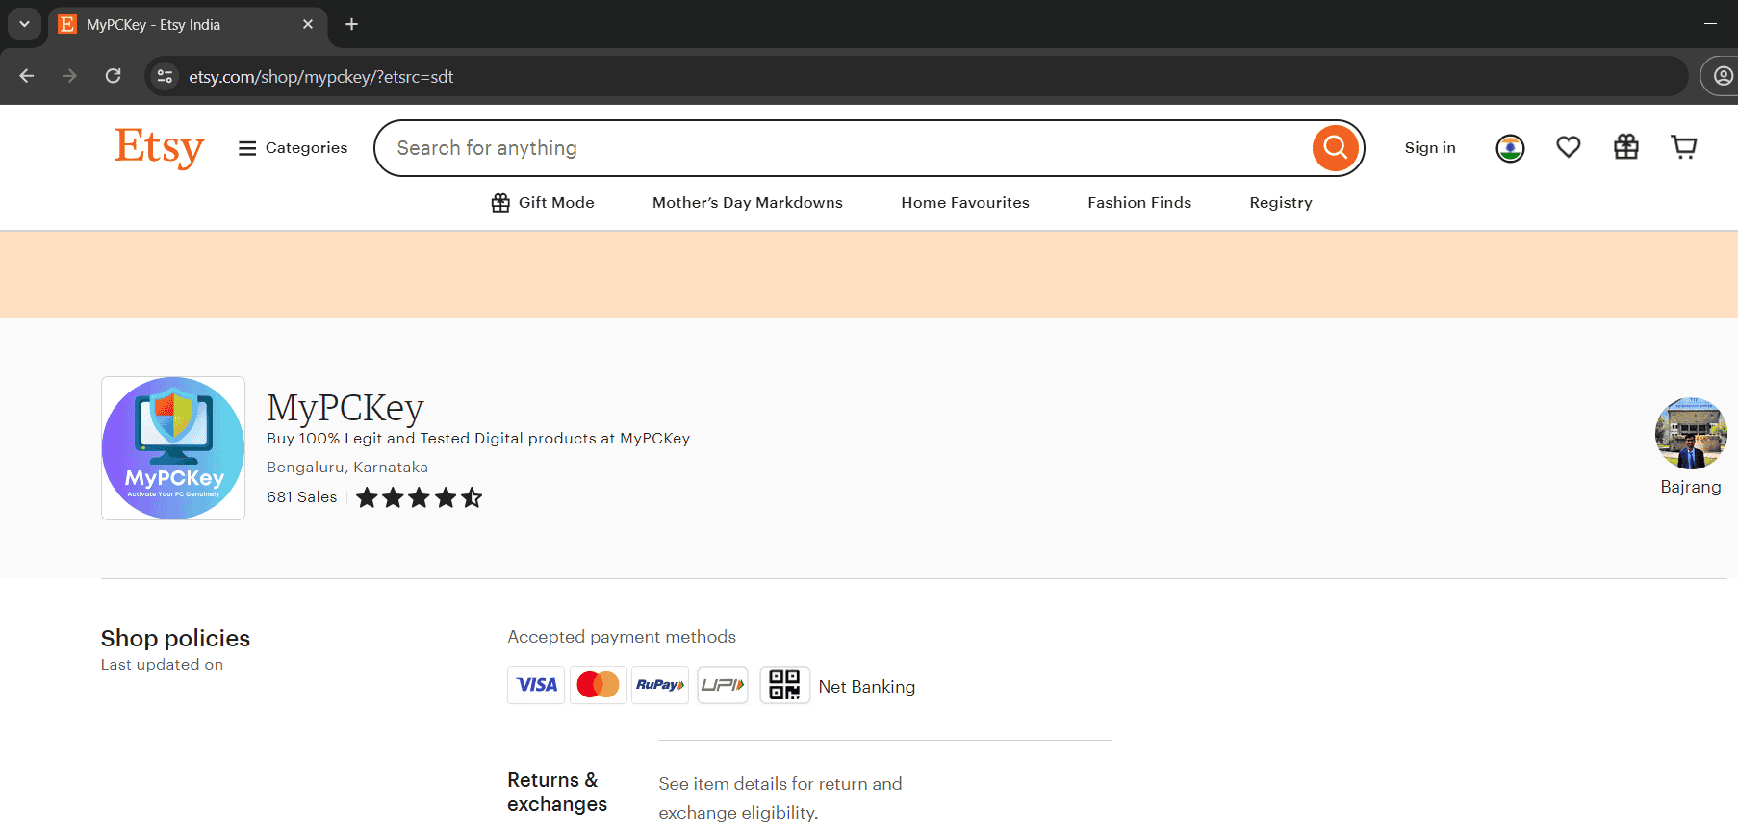Click the MyPCKey shop logo image

click(x=173, y=448)
